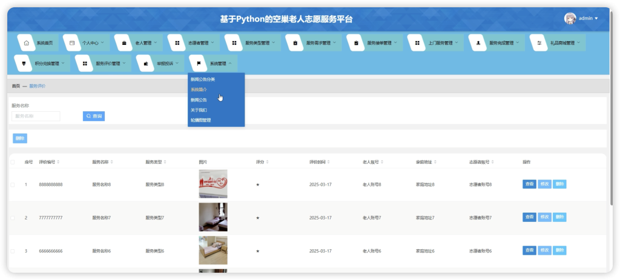This screenshot has height=280, width=620.
Task: Sort table by 服务名称 column arrows
Action: (x=111, y=162)
